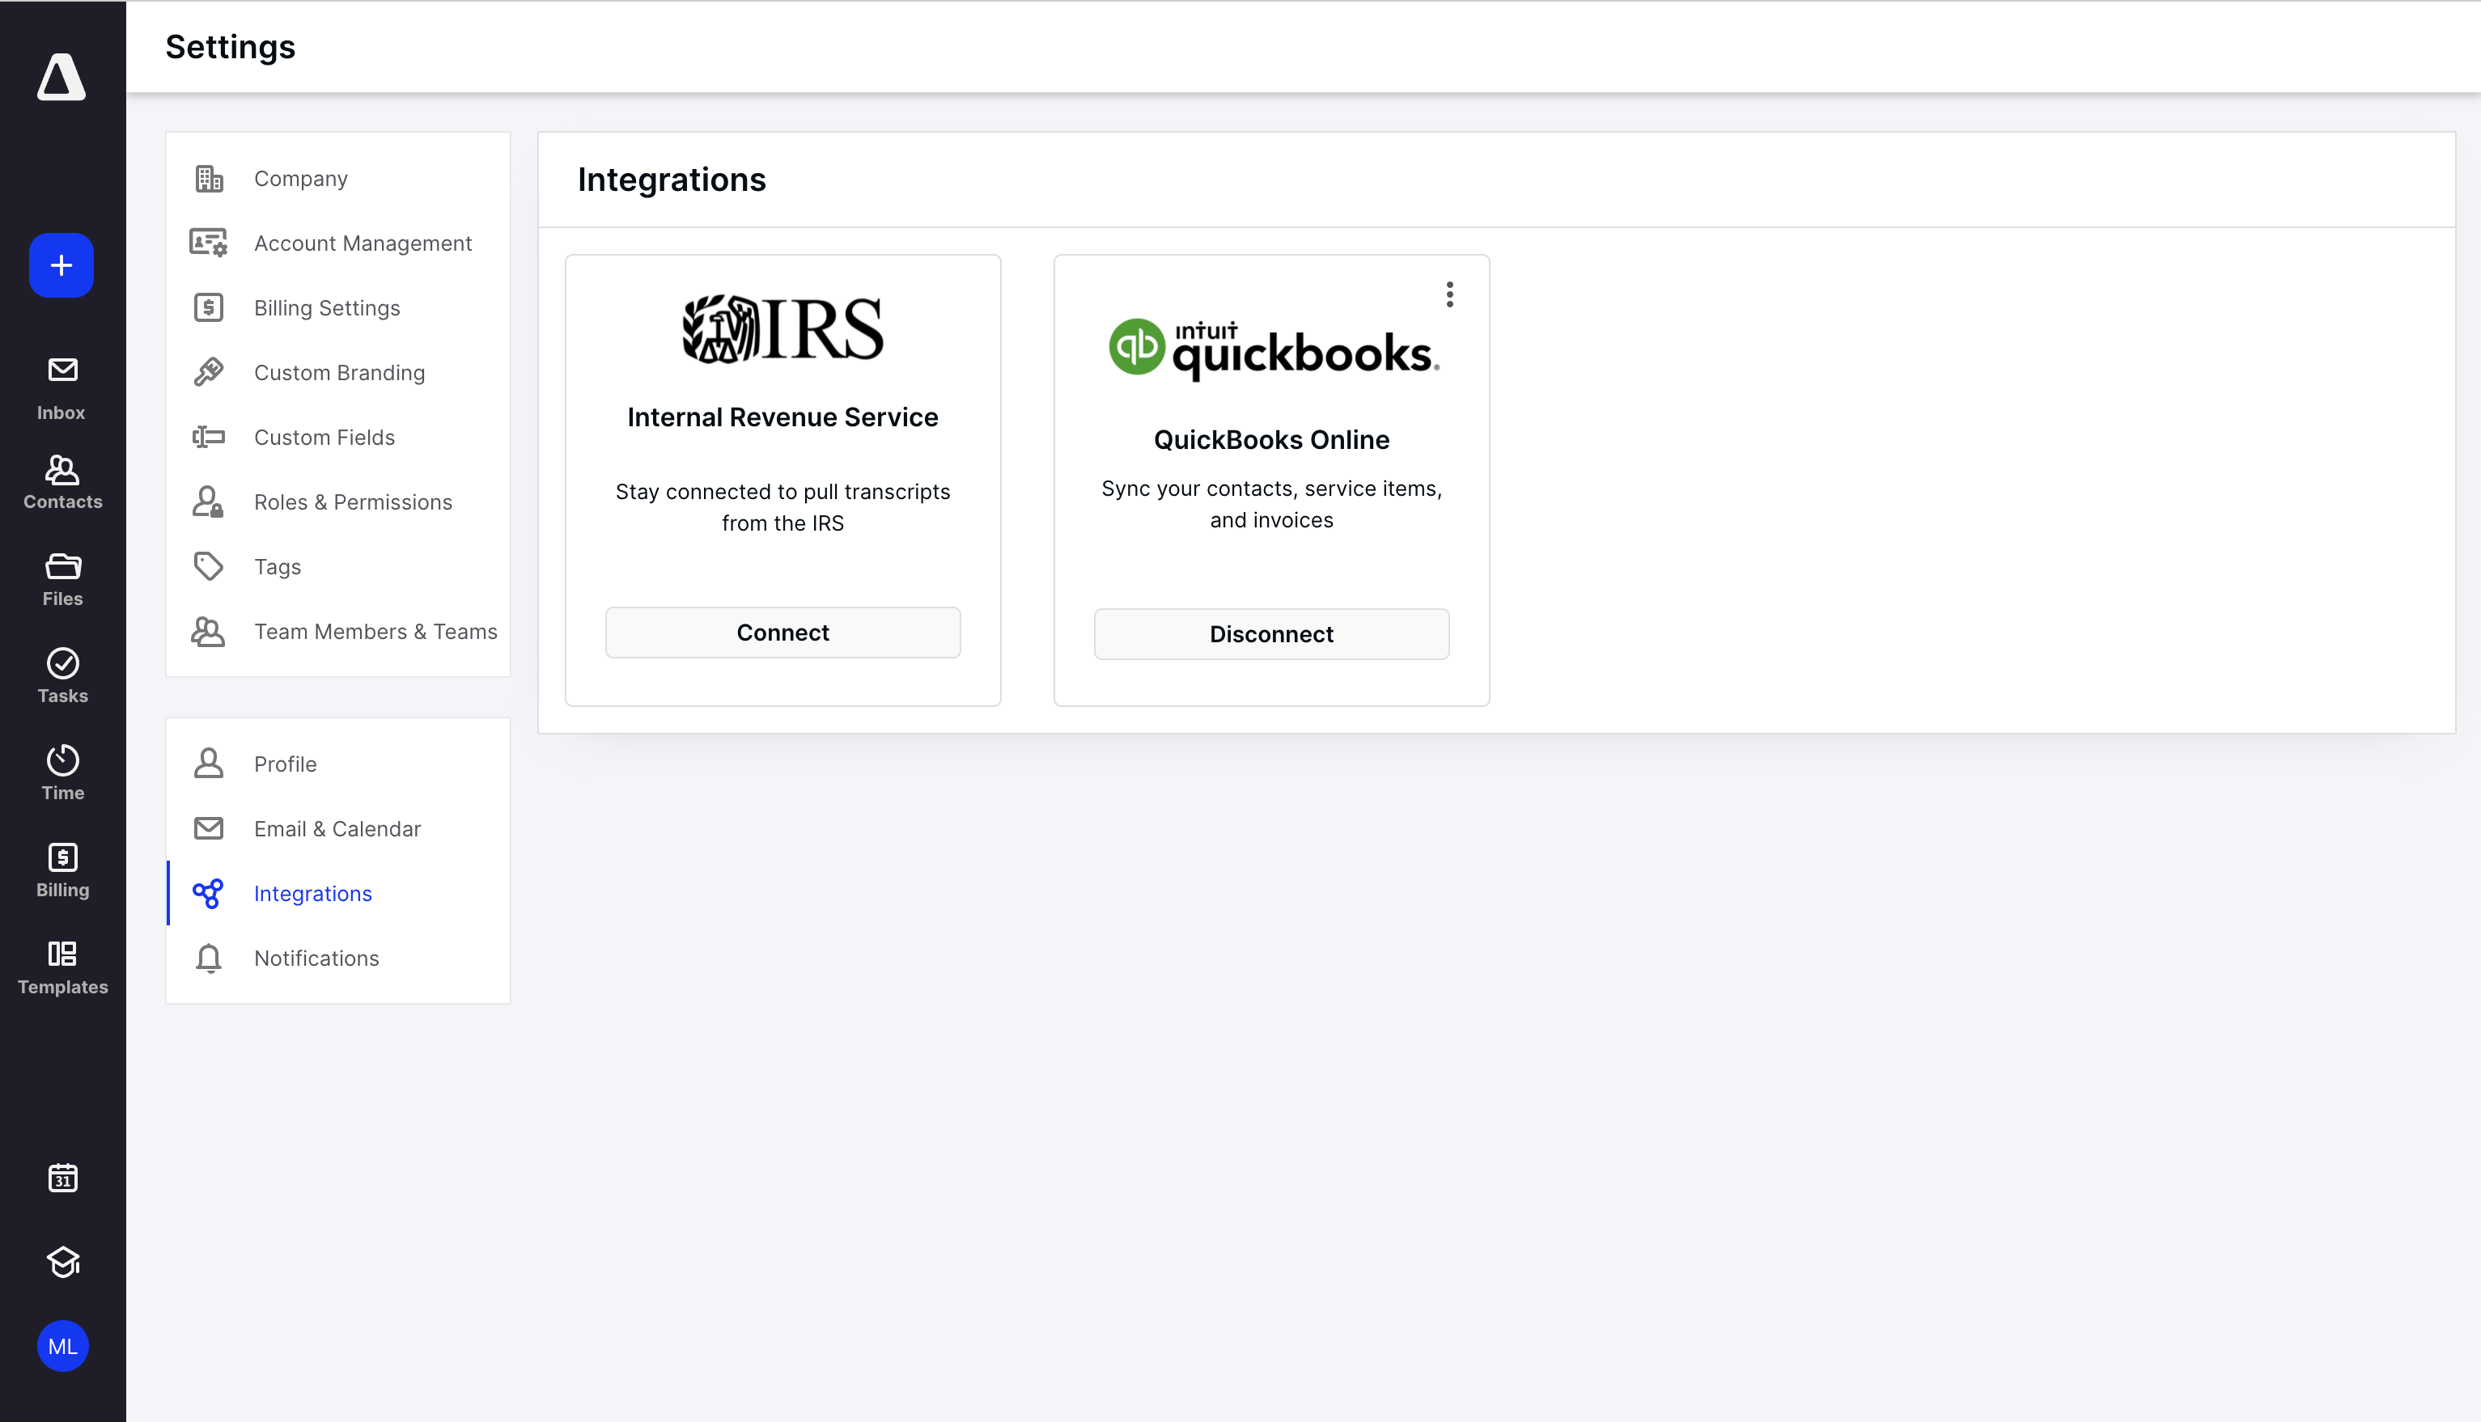Click the Integrations panel heading
The image size is (2481, 1422).
click(672, 180)
